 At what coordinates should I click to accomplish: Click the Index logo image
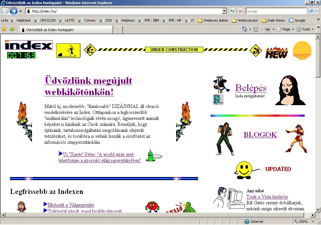(x=29, y=45)
